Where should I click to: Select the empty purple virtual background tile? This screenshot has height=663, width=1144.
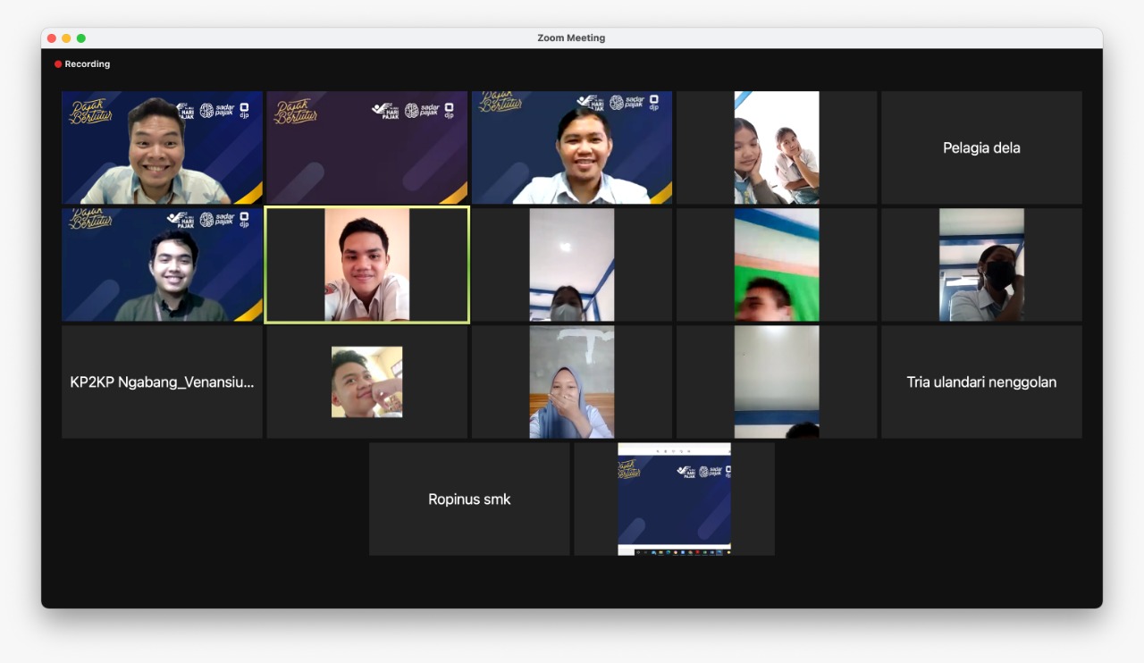coord(366,147)
